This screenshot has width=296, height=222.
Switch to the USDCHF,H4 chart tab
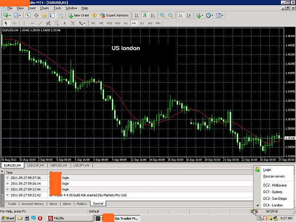tap(36, 165)
